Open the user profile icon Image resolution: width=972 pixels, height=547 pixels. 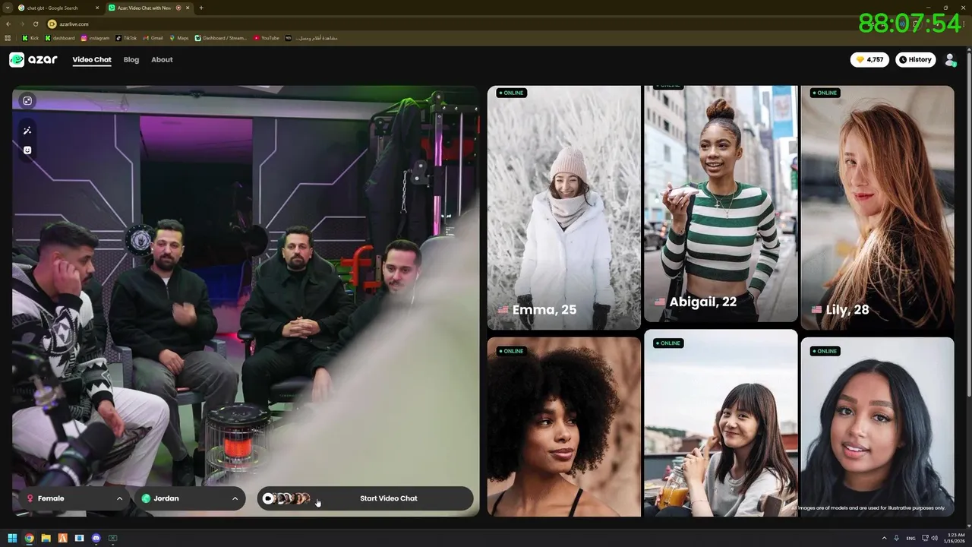pyautogui.click(x=950, y=60)
